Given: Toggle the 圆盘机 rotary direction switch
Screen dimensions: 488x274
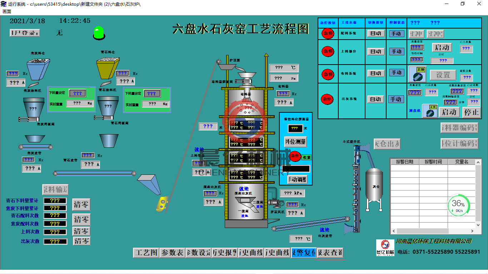Looking at the screenshot, I should tap(430, 112).
